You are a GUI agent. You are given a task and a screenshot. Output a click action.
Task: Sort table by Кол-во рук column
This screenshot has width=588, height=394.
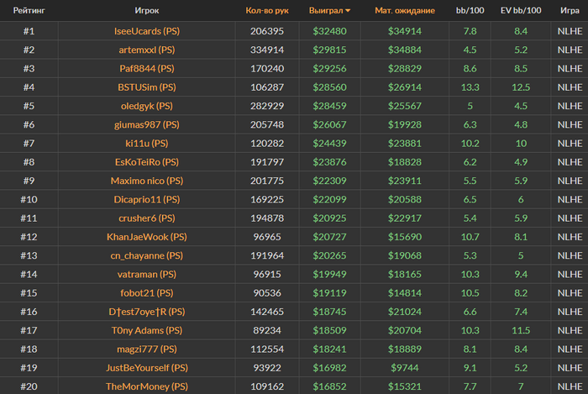267,10
